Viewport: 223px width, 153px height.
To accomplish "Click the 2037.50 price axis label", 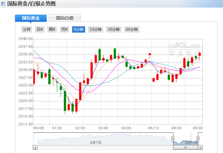I will pos(26,47).
